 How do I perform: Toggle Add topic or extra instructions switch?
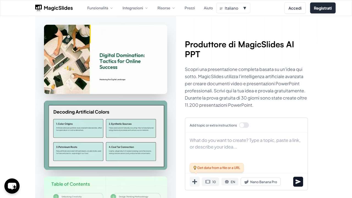[x=244, y=125]
